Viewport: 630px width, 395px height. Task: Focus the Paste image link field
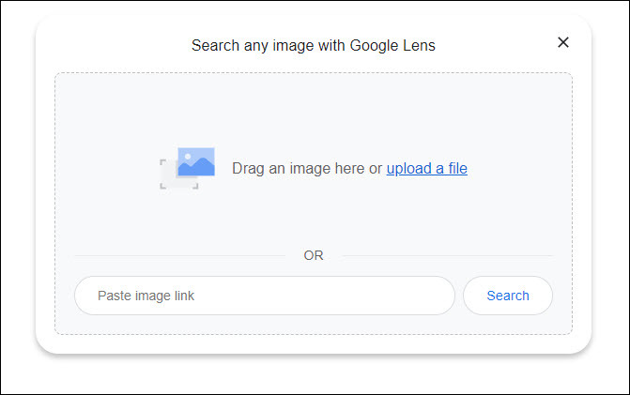point(265,296)
